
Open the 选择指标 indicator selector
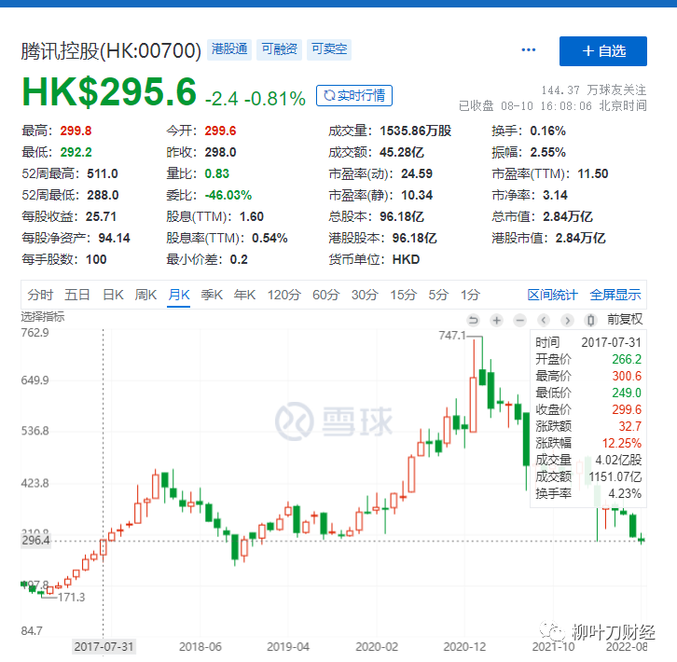click(43, 317)
